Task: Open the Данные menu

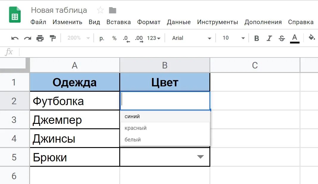Action: [179, 22]
